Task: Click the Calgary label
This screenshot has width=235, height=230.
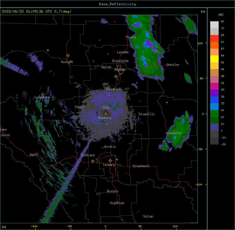Action: tap(109, 165)
